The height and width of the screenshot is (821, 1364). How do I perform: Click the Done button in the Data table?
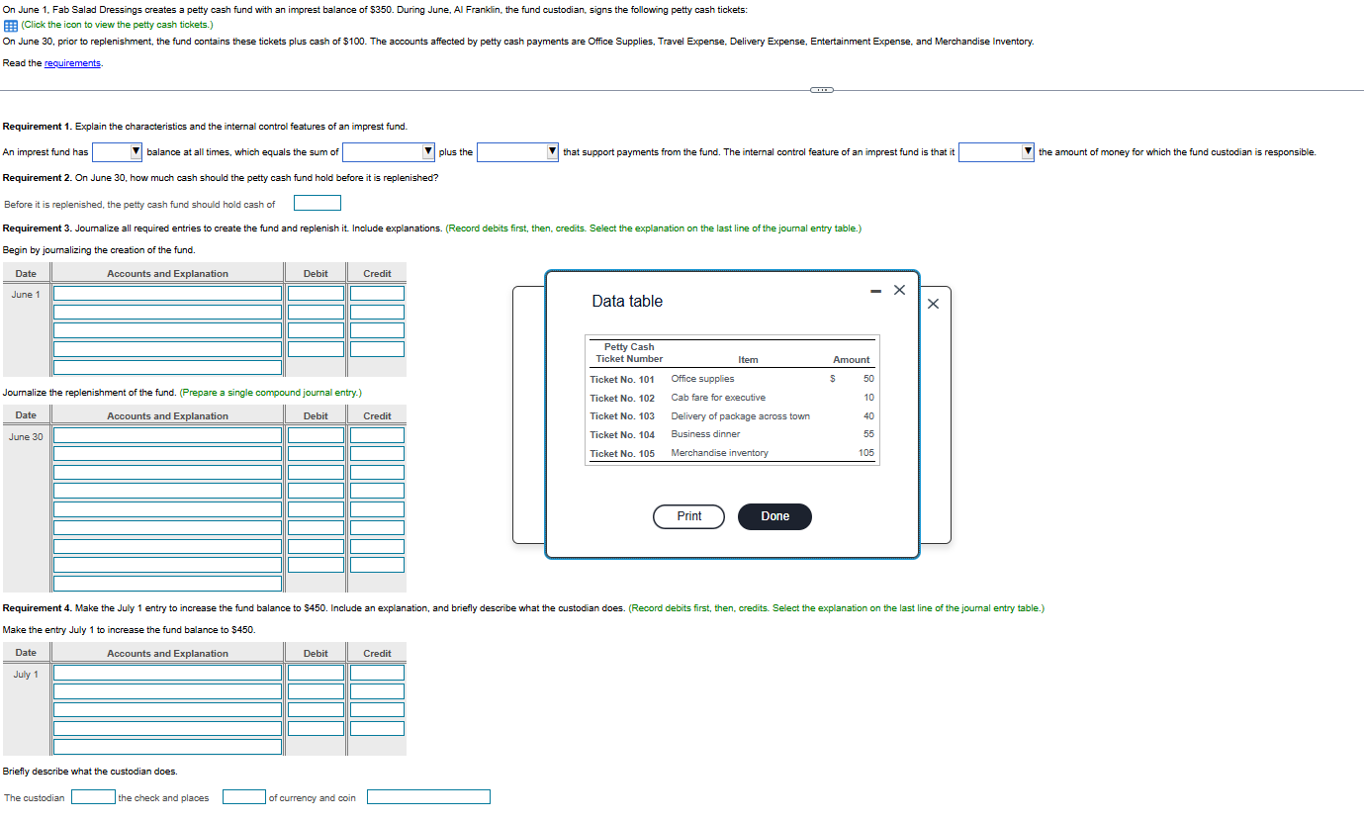(x=774, y=516)
